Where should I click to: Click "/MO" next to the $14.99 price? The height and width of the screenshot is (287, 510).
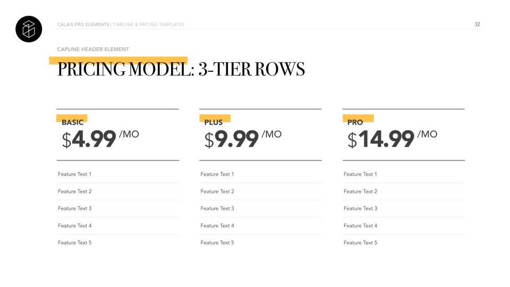point(427,134)
